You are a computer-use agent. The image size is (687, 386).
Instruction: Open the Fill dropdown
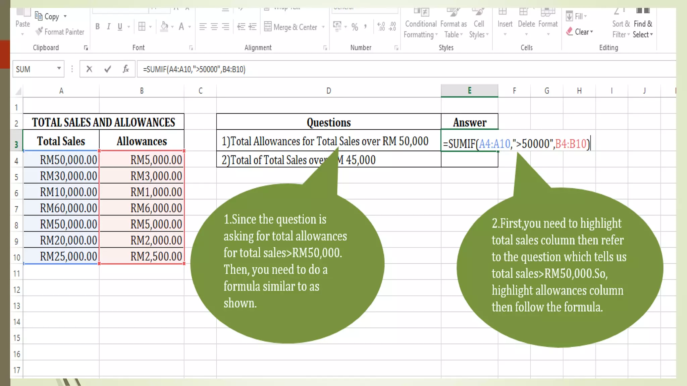coord(576,16)
